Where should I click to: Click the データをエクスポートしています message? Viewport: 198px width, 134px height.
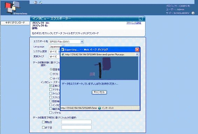(x=90, y=84)
